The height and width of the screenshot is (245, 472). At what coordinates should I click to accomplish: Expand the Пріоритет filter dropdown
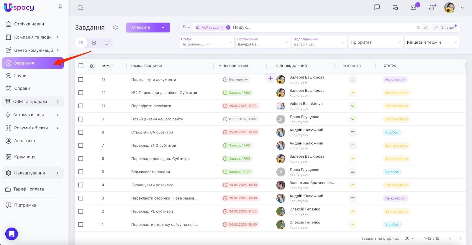point(375,42)
